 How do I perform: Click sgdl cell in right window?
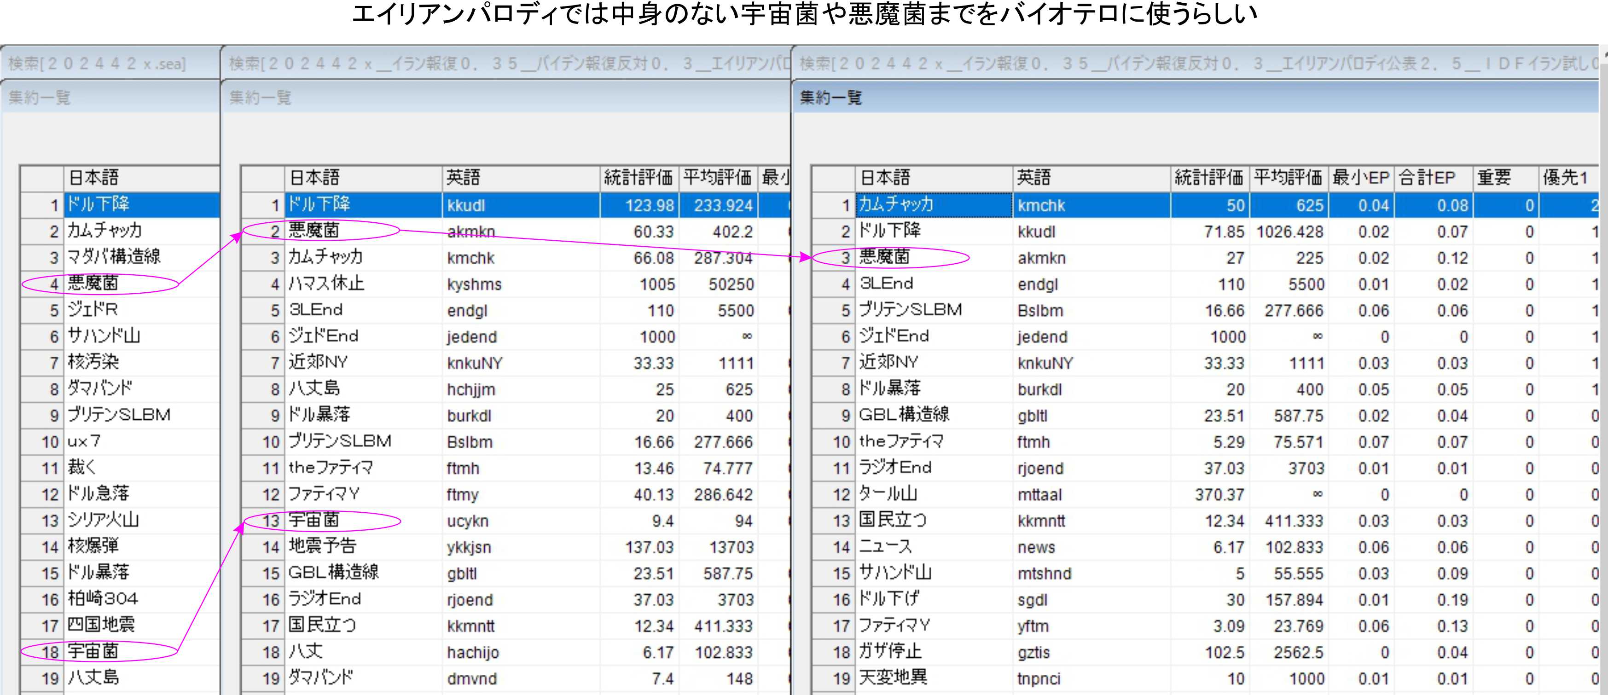point(1091,600)
